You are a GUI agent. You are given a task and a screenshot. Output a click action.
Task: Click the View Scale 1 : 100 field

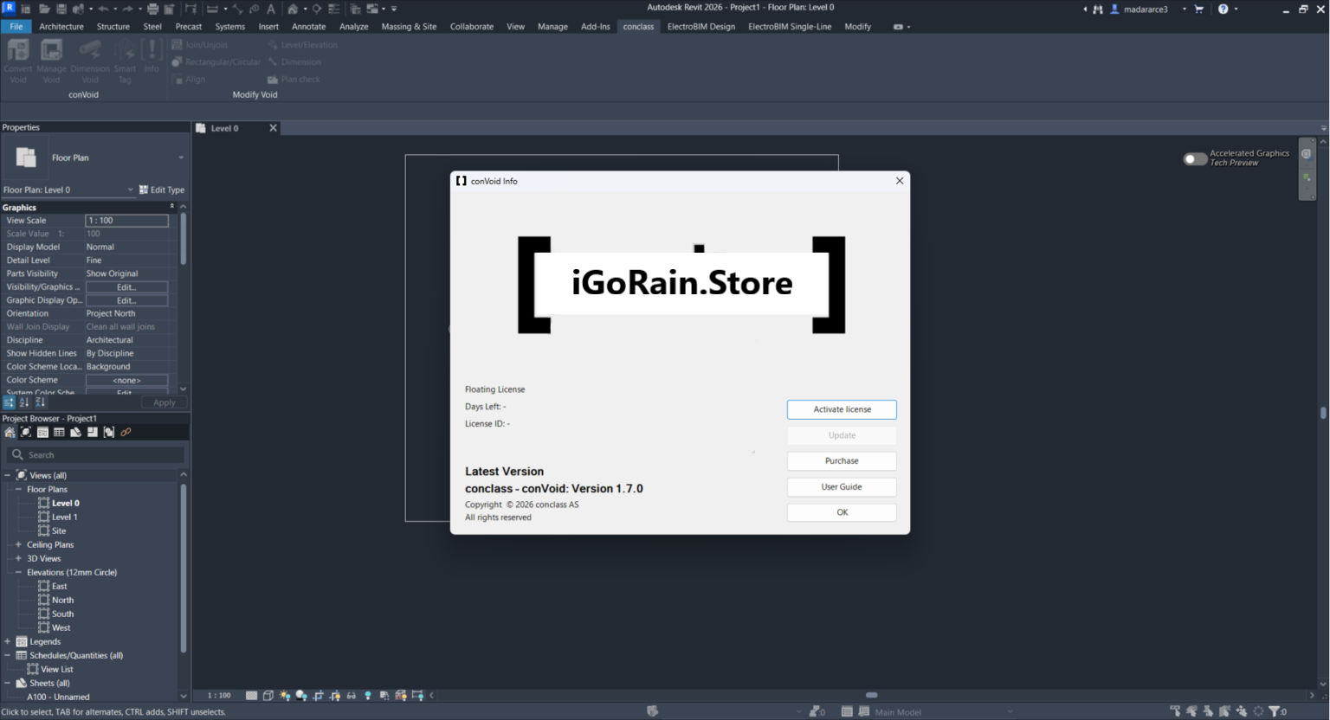126,221
